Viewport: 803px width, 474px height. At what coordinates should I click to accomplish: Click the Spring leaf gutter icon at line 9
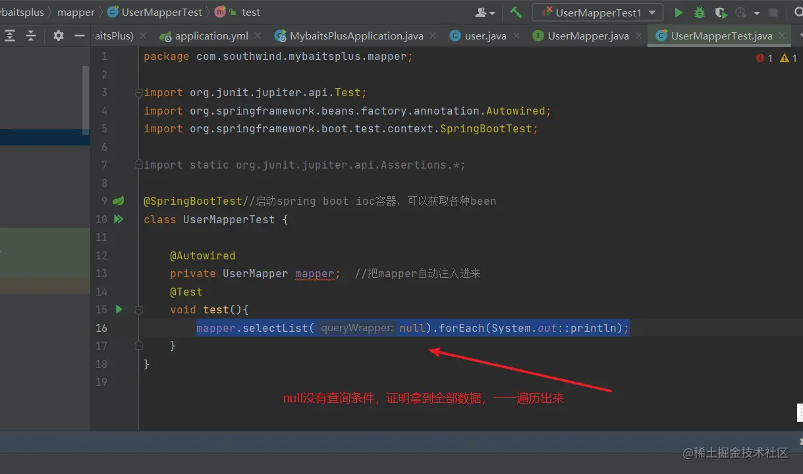coord(119,201)
